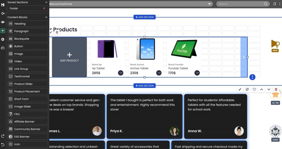Image resolution: width=282 pixels, height=149 pixels.
Task: Favorite the testimonial section with heart
Action: [x=254, y=90]
